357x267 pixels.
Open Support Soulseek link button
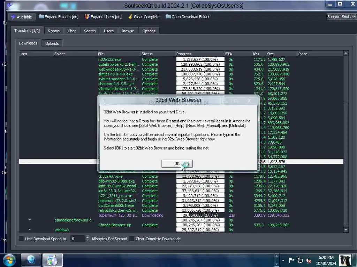click(x=342, y=17)
